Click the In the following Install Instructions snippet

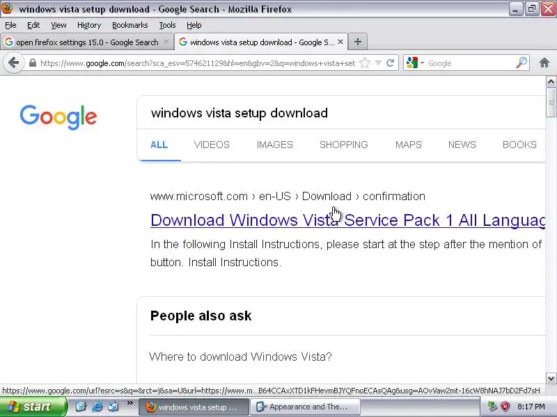click(346, 253)
